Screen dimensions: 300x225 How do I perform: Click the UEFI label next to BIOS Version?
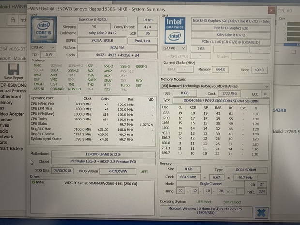coord(144,172)
